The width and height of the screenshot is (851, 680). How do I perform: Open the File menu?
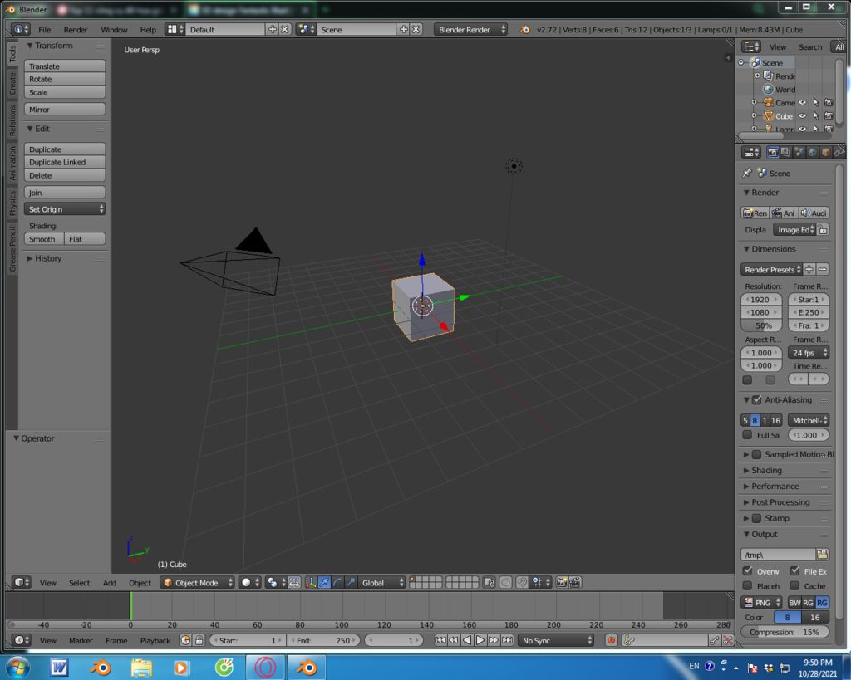45,30
